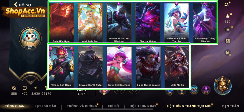Open the Tướng Và Đường tab
Image resolution: width=244 pixels, height=112 pixels.
click(x=82, y=106)
